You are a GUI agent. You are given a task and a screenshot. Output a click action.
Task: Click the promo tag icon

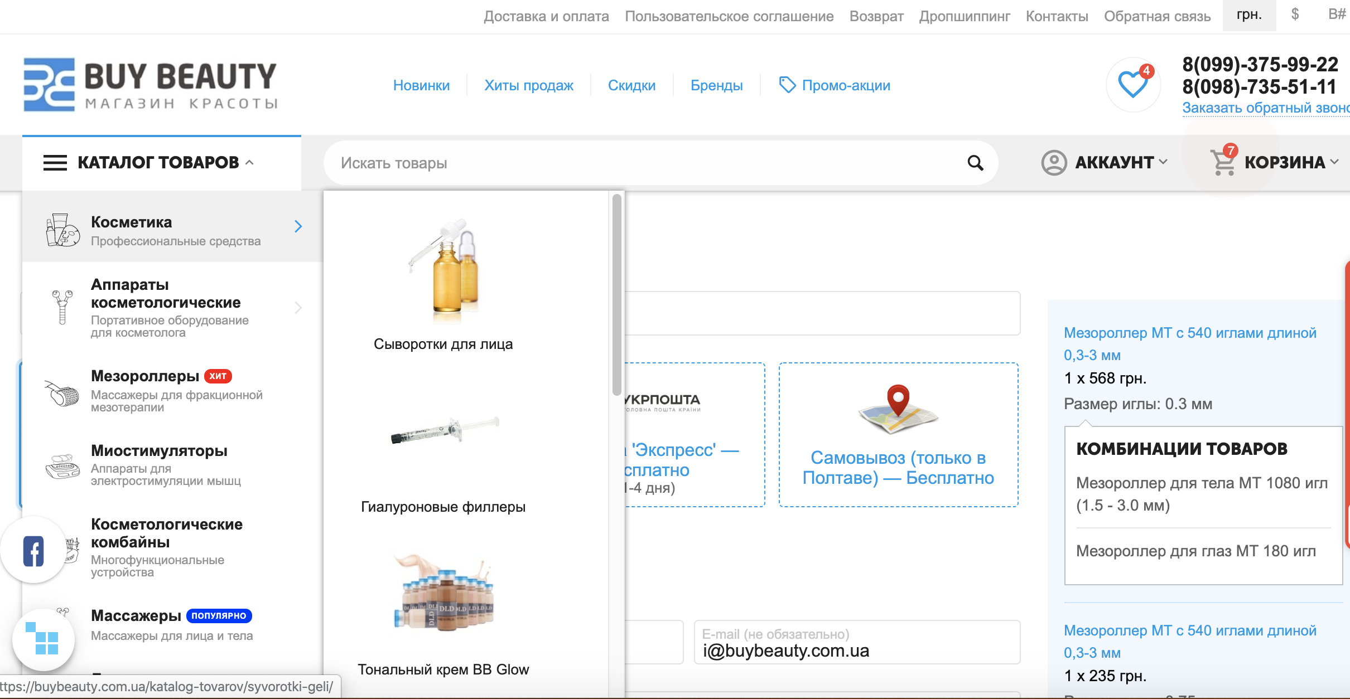point(787,85)
